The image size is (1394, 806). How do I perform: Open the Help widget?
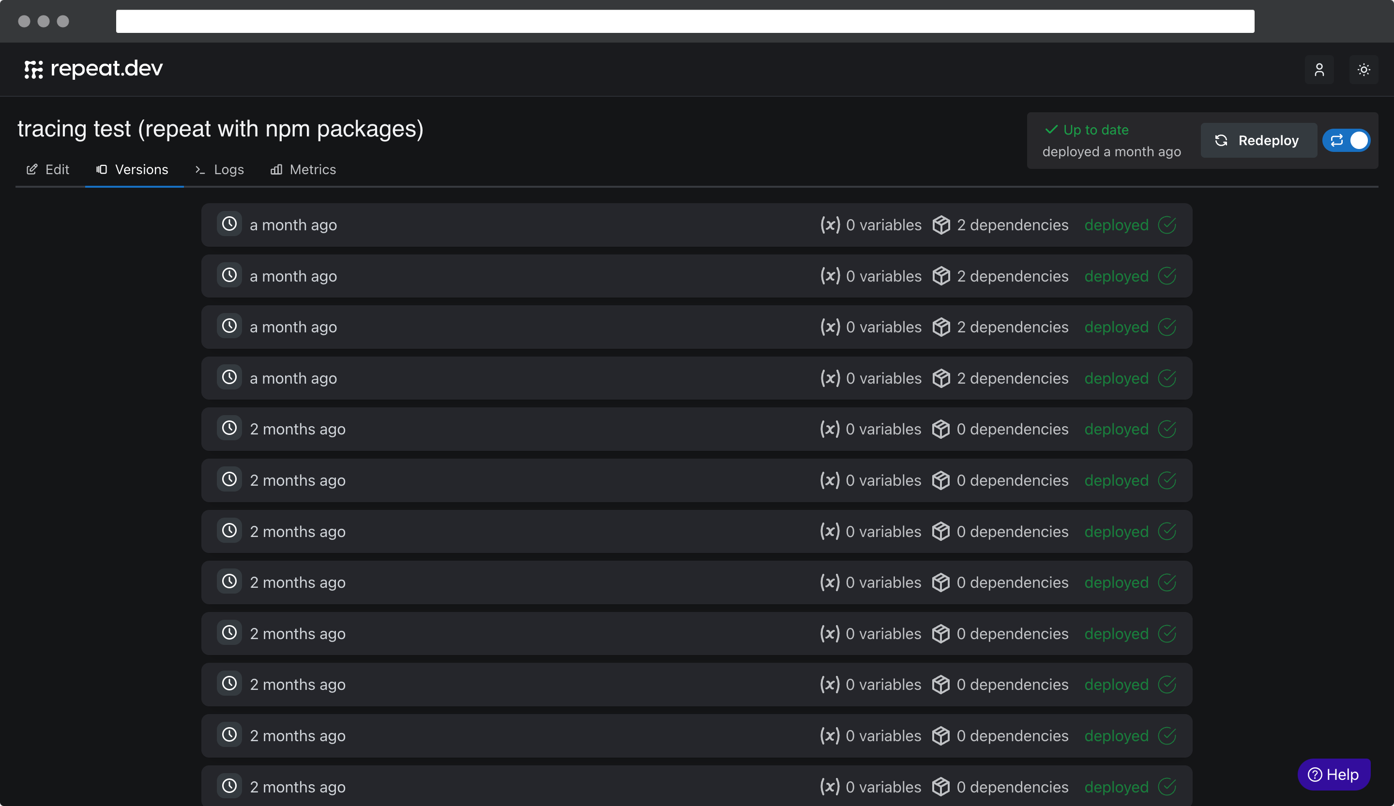click(1333, 774)
